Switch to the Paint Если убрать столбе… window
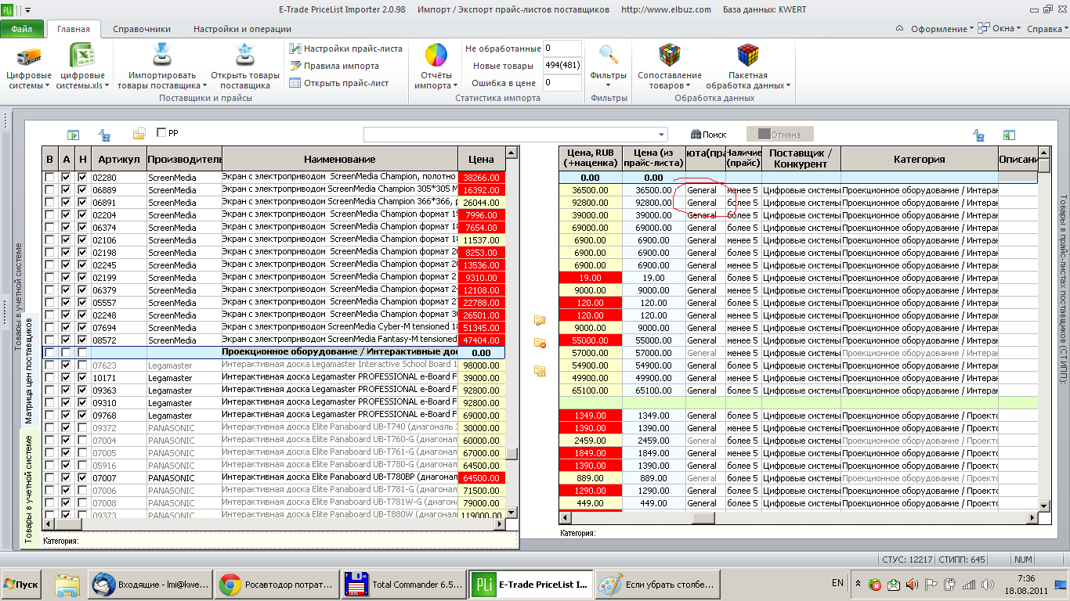Viewport: 1070px width, 601px height. (x=657, y=584)
